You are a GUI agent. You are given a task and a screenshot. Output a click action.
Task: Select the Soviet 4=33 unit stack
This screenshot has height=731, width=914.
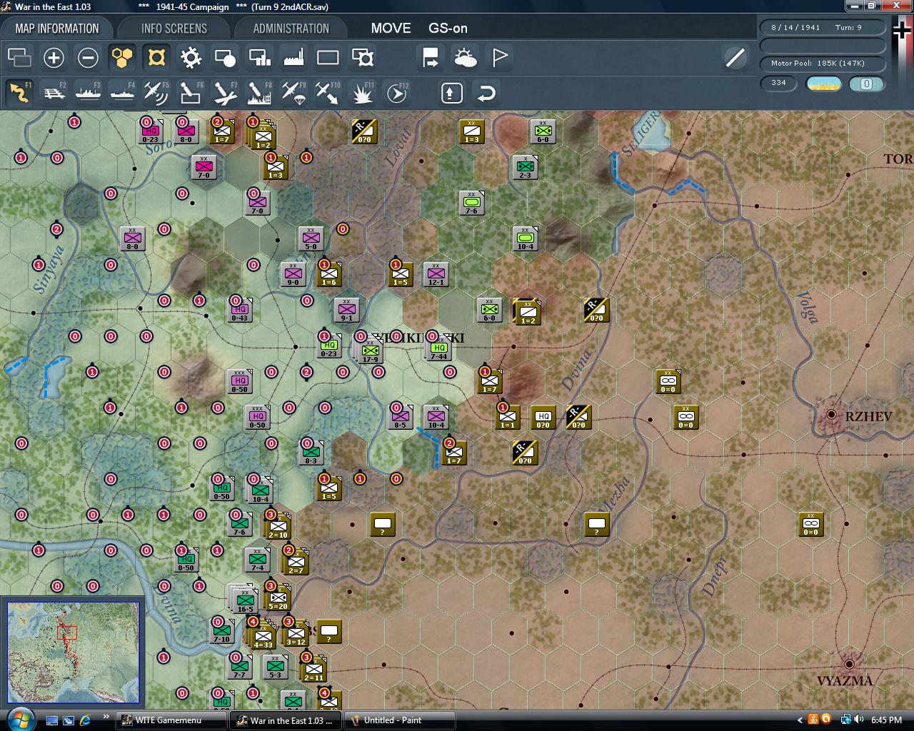[x=263, y=634]
